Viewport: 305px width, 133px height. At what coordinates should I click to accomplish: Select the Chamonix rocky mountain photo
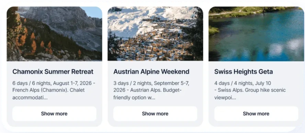54,34
